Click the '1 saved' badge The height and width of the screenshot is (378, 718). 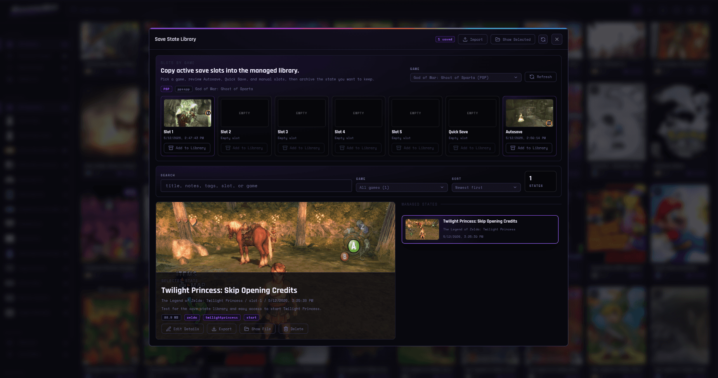[445, 39]
